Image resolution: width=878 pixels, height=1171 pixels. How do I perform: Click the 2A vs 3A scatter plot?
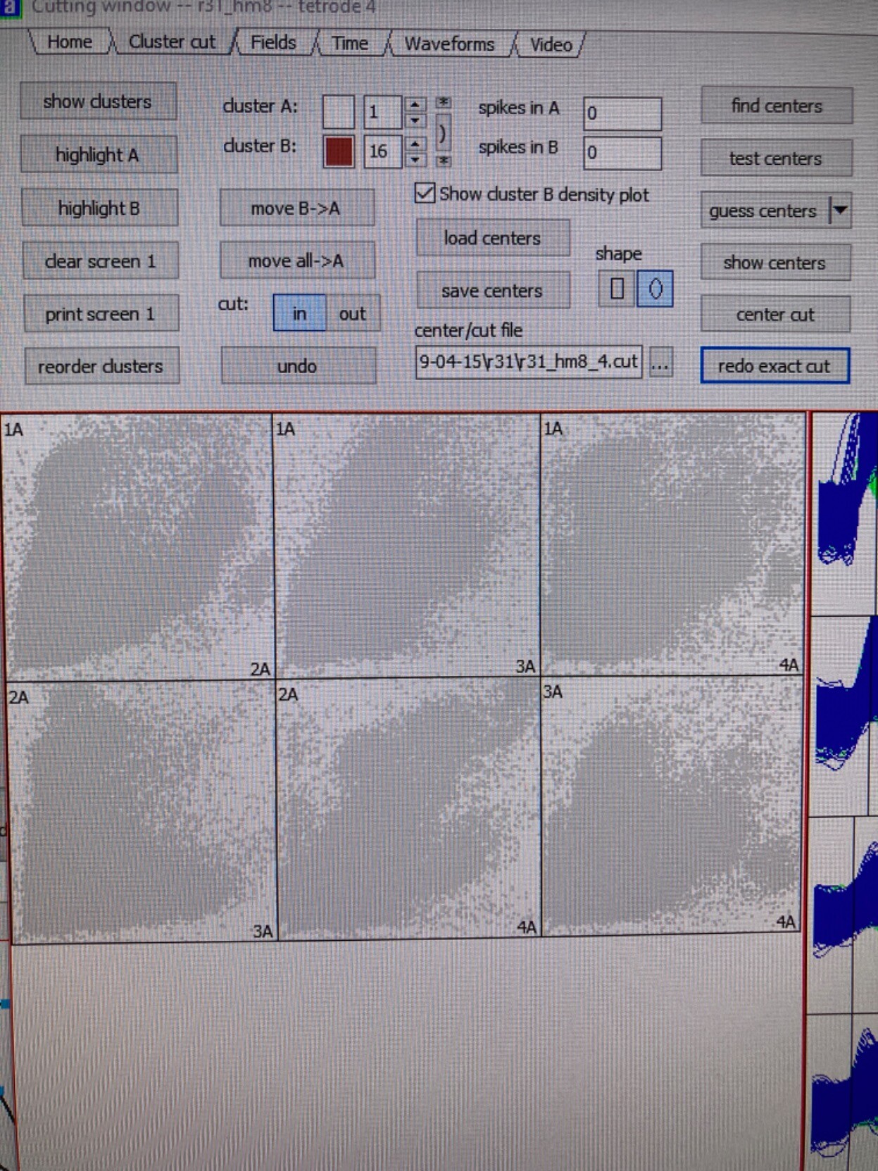pyautogui.click(x=142, y=810)
